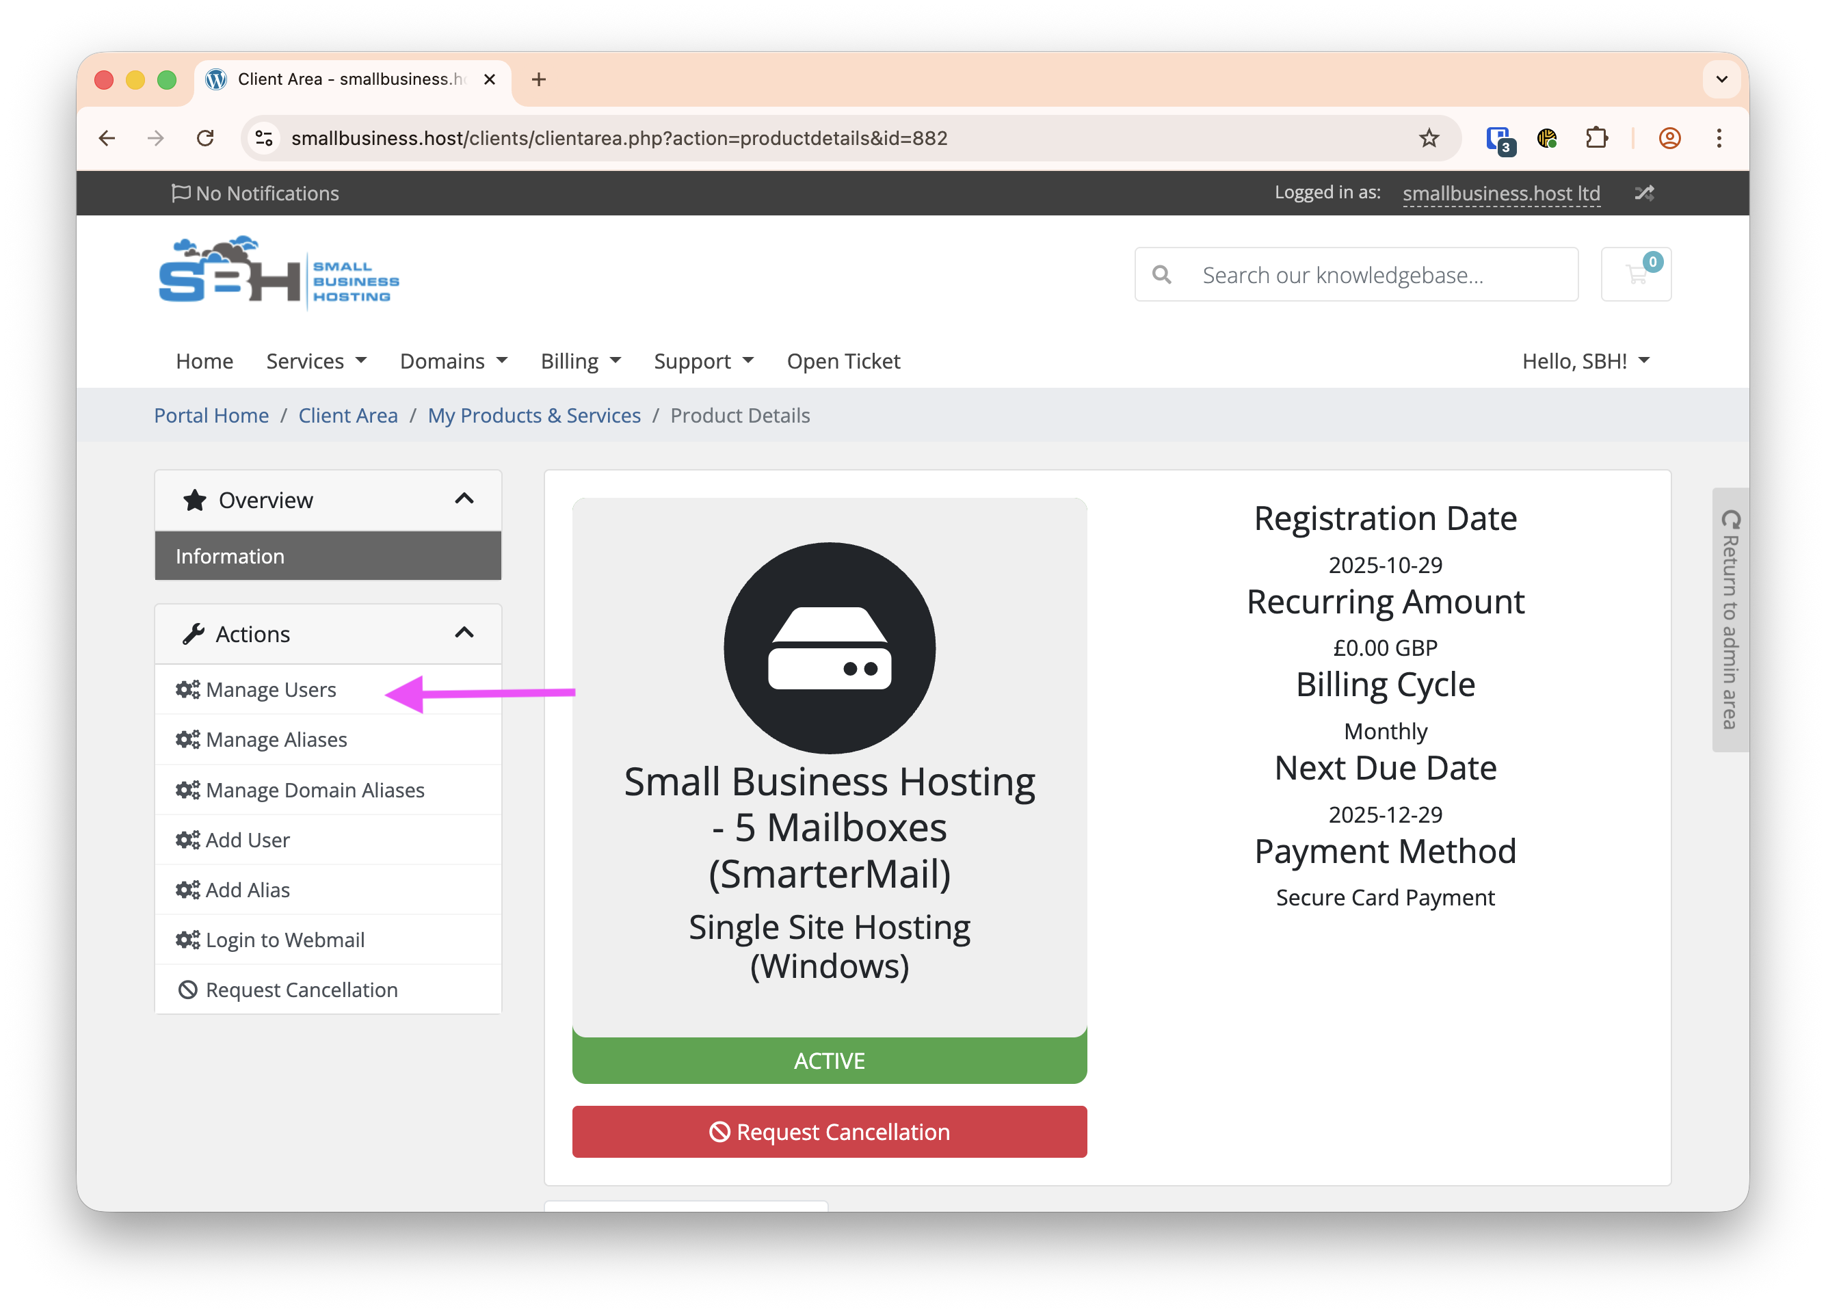Screen dimensions: 1826x1313
Task: Open the Services dropdown menu
Action: click(x=315, y=362)
